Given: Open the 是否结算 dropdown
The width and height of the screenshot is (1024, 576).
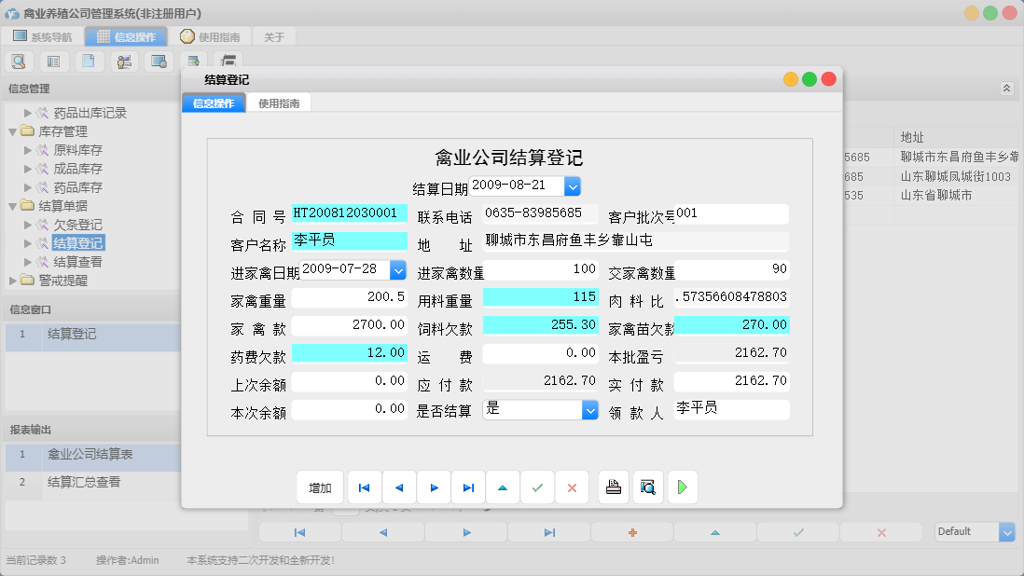Looking at the screenshot, I should (589, 409).
